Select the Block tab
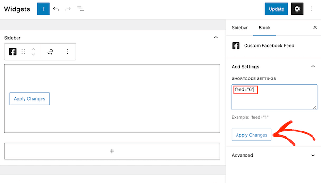The width and height of the screenshot is (321, 183). (264, 28)
